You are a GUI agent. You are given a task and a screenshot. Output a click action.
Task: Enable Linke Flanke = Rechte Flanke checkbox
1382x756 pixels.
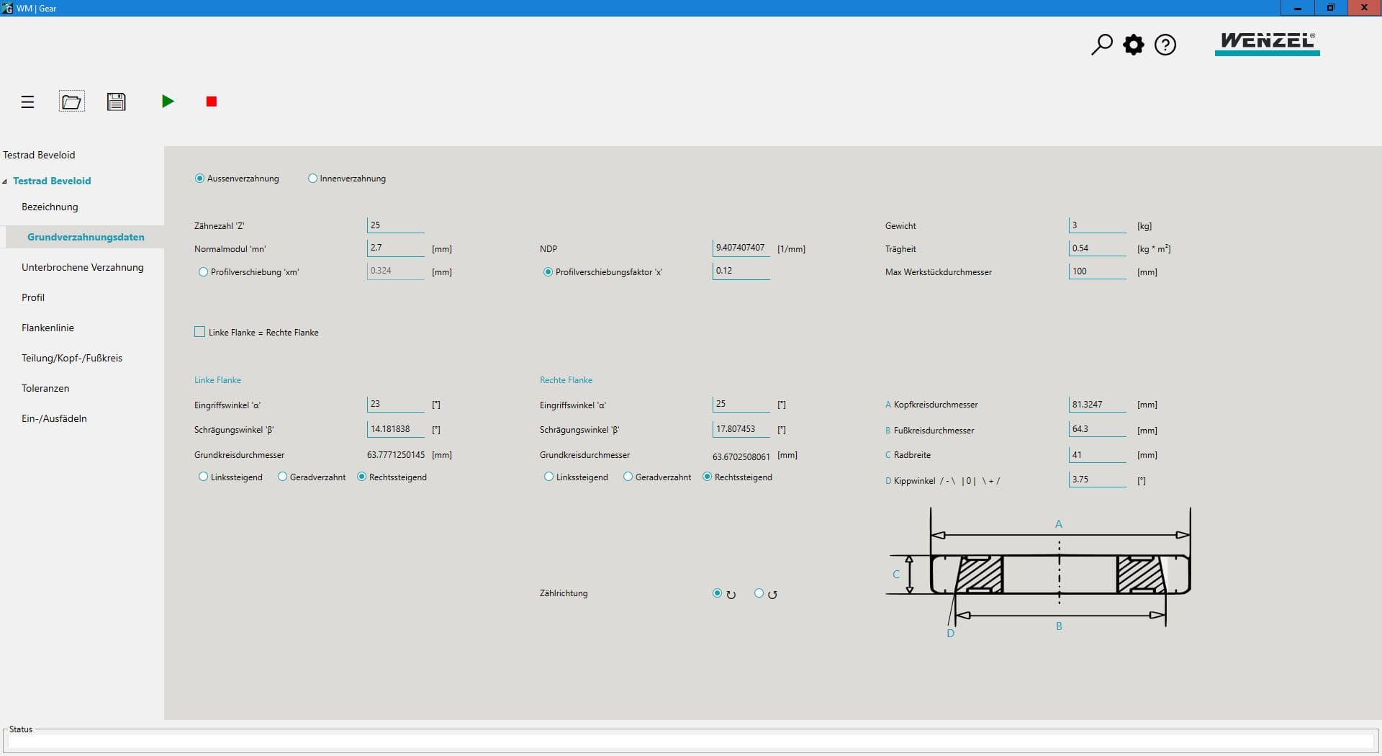200,332
